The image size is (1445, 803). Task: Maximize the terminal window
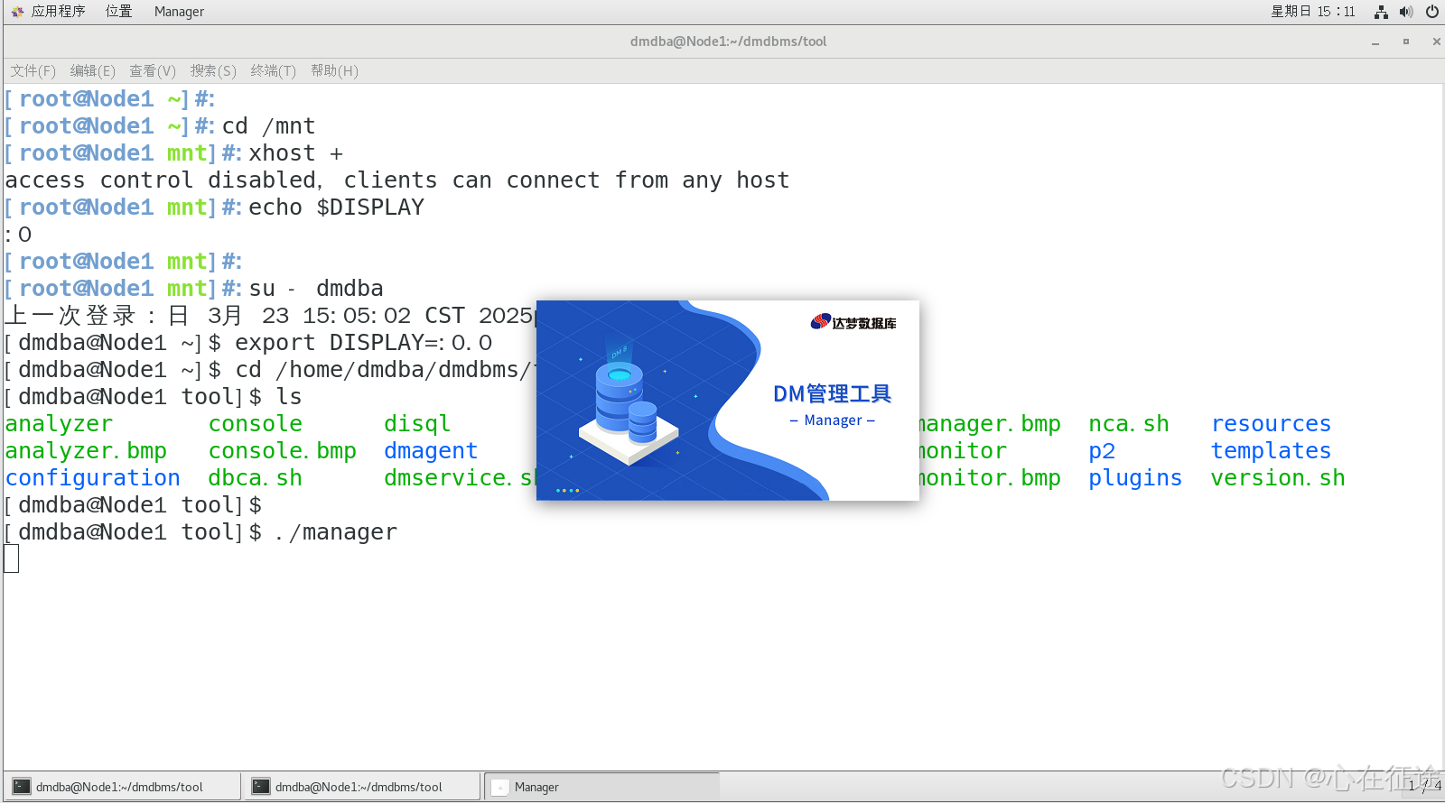(1406, 42)
